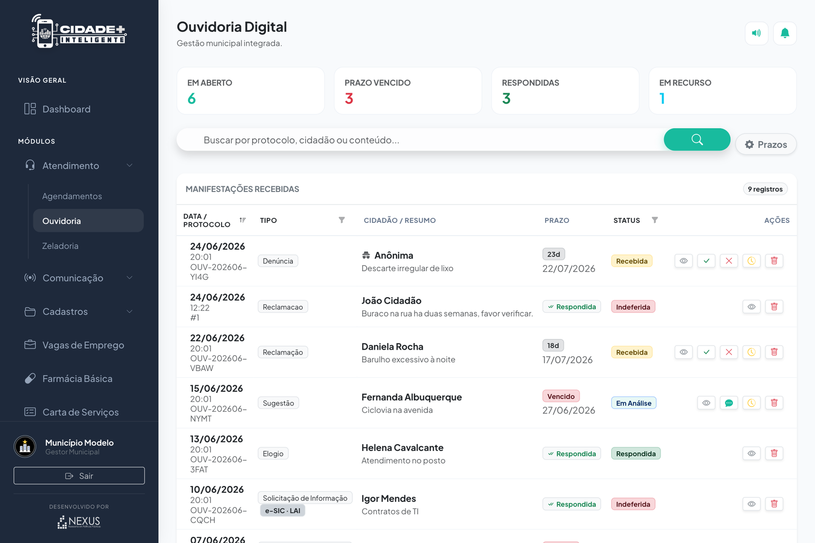The height and width of the screenshot is (543, 815).
Task: Reply to Fernanda Albuquerque using chat bubble icon
Action: 729,403
